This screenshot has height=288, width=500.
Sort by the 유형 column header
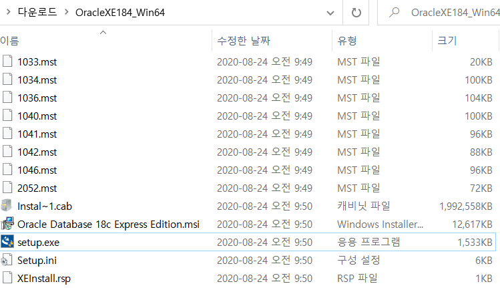(x=347, y=41)
